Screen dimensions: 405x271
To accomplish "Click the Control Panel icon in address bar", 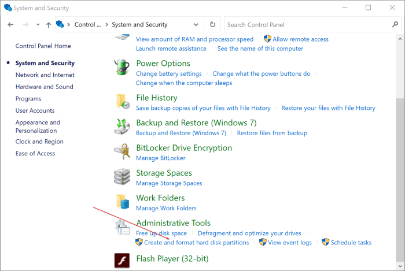I will [60, 24].
